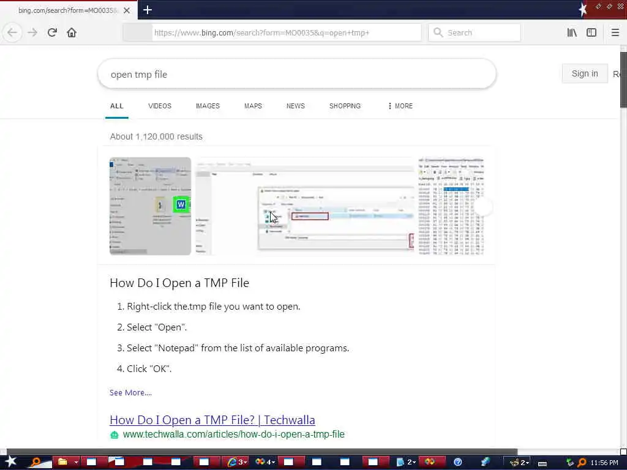Open the star Start button in taskbar
The image size is (627, 470).
[x=10, y=461]
